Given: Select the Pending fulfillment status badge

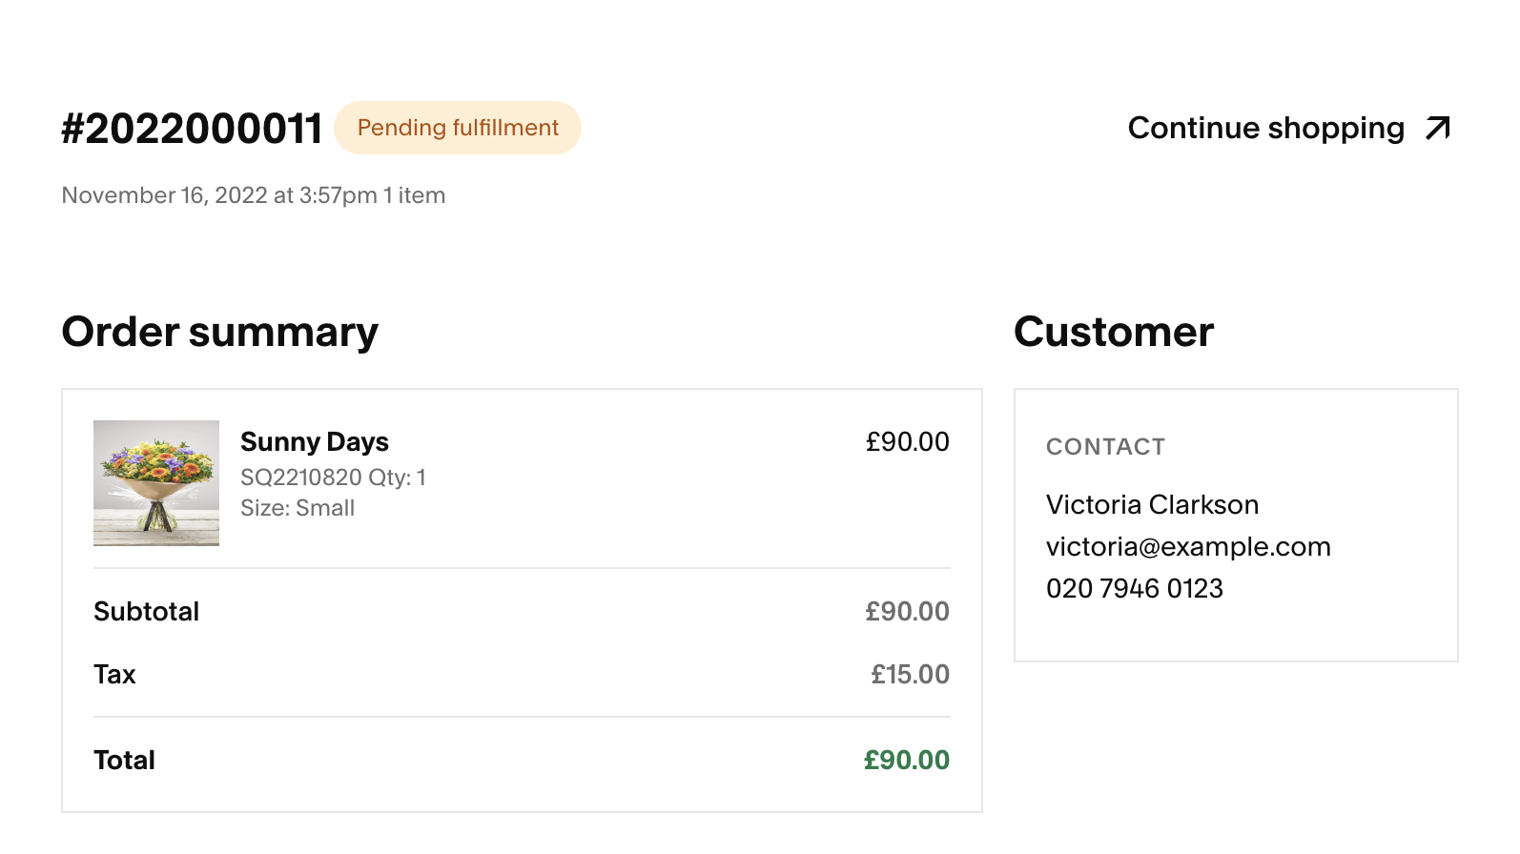Looking at the screenshot, I should pos(458,128).
